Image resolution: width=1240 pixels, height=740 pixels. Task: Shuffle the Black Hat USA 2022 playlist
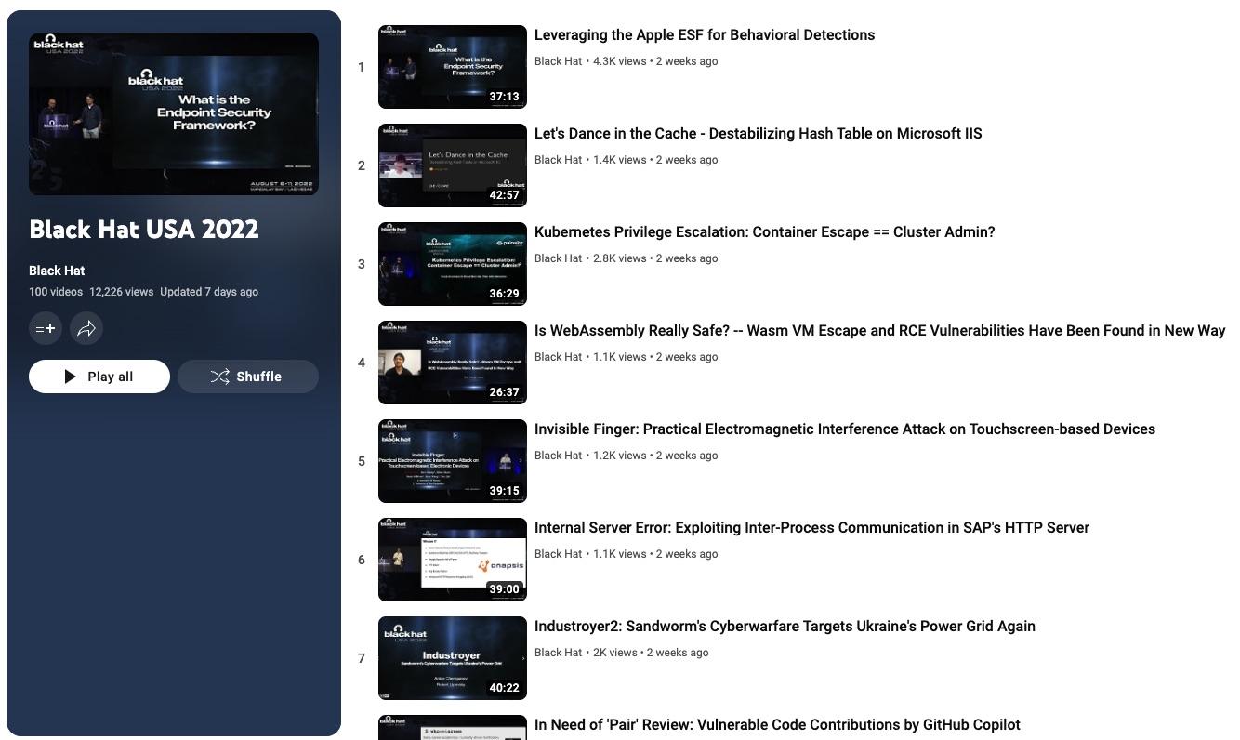click(x=247, y=377)
